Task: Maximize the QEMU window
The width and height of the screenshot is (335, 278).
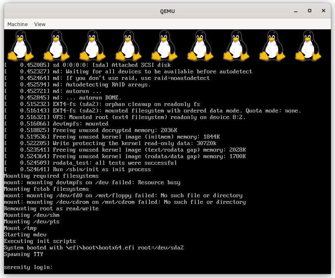Action: click(x=309, y=11)
